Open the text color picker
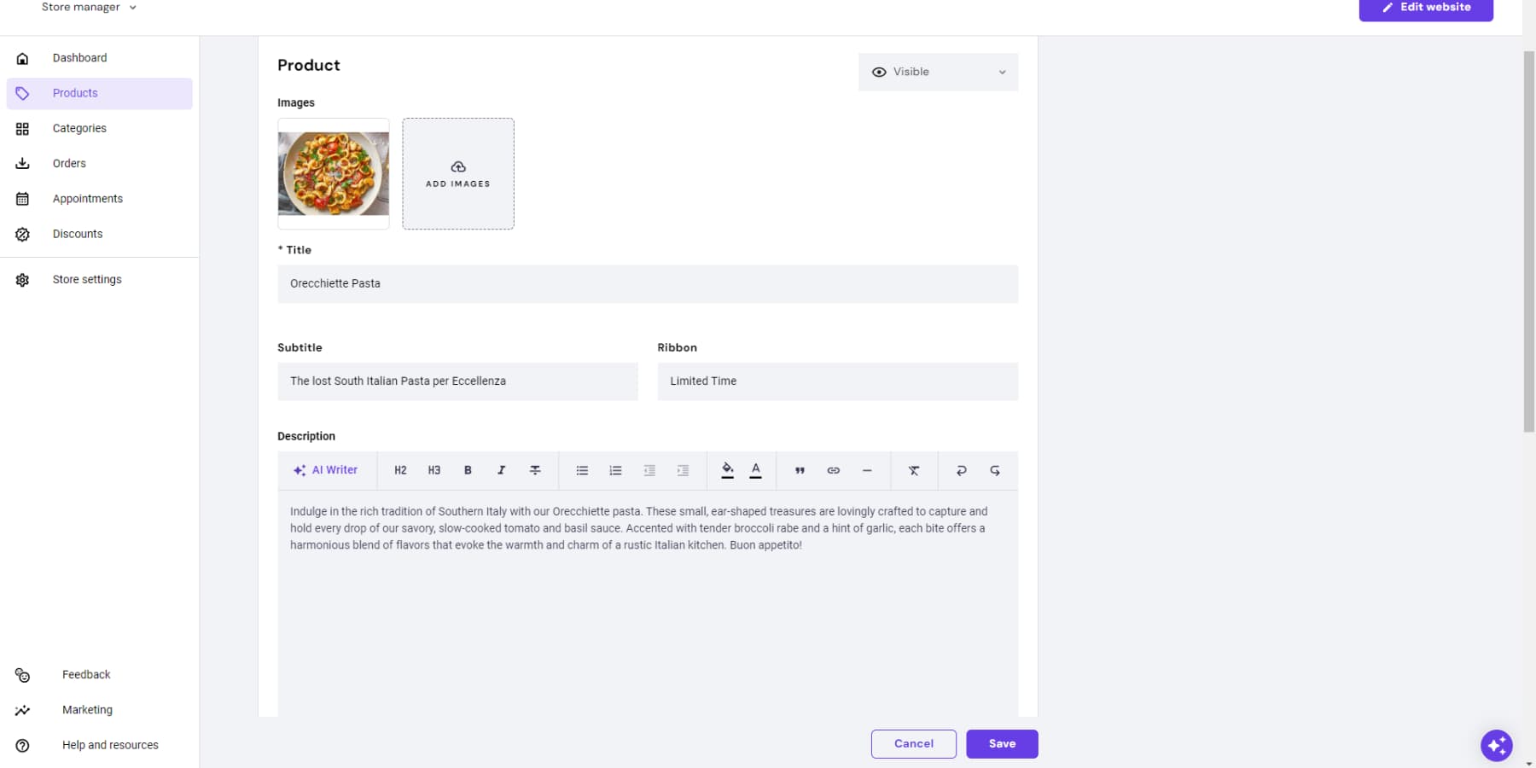Image resolution: width=1536 pixels, height=768 pixels. coord(755,470)
